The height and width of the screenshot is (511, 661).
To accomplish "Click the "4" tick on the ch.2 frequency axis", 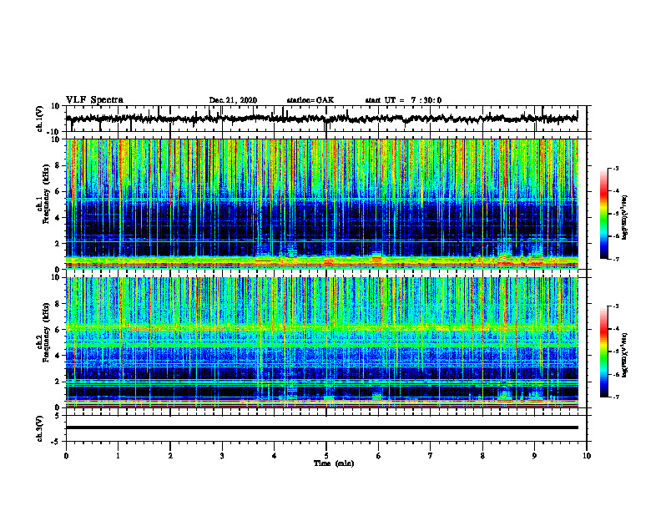I will click(x=58, y=356).
